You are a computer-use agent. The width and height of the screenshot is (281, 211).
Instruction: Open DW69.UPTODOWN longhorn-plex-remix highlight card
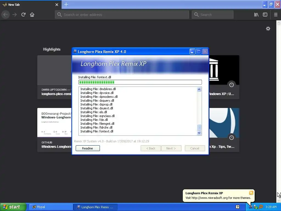coord(55,77)
